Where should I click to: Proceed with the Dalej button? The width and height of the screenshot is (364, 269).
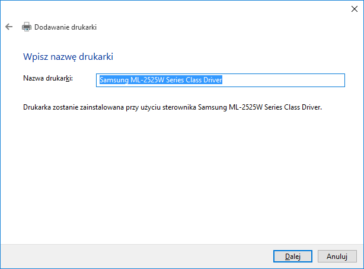click(x=292, y=256)
